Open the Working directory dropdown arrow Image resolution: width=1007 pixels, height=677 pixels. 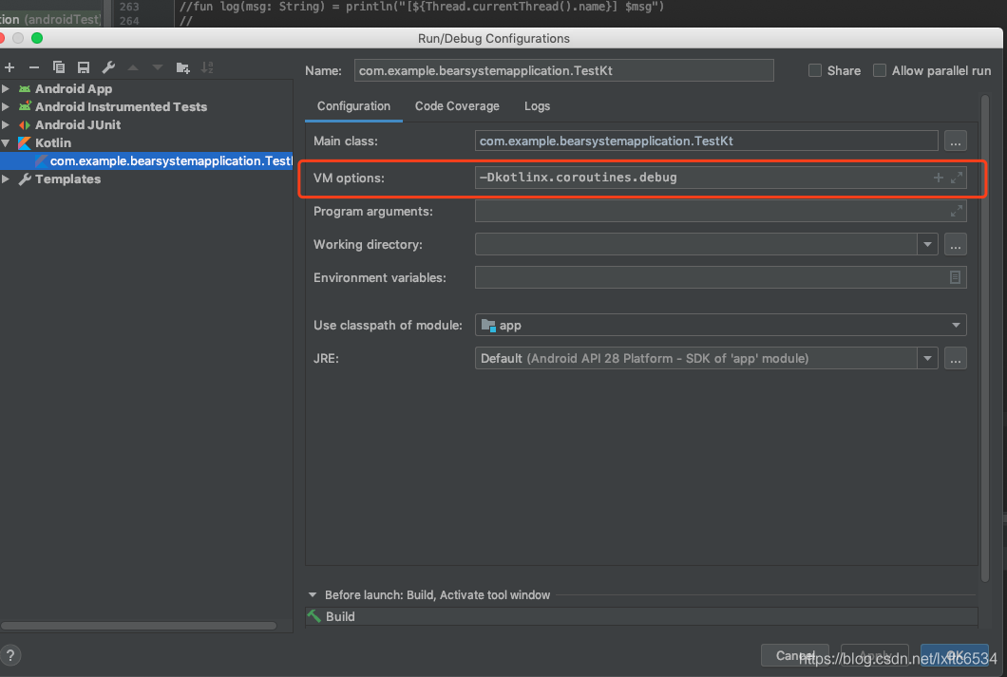tap(927, 244)
